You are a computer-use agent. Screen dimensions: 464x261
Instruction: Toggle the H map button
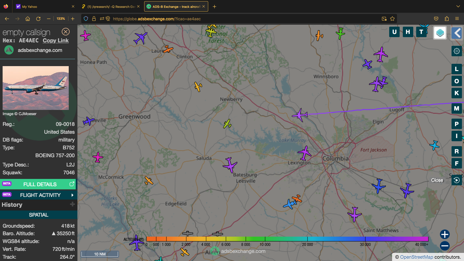408,32
